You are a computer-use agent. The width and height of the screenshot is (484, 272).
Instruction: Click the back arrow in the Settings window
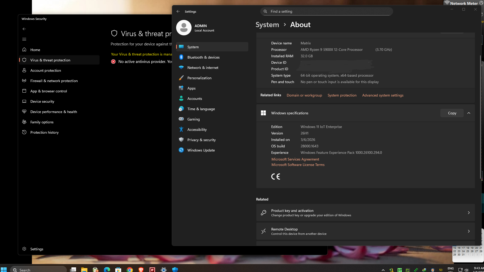(x=178, y=11)
